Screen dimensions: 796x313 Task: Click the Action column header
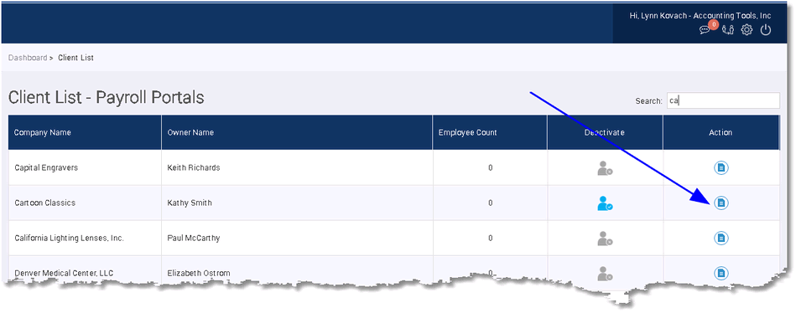tap(721, 133)
